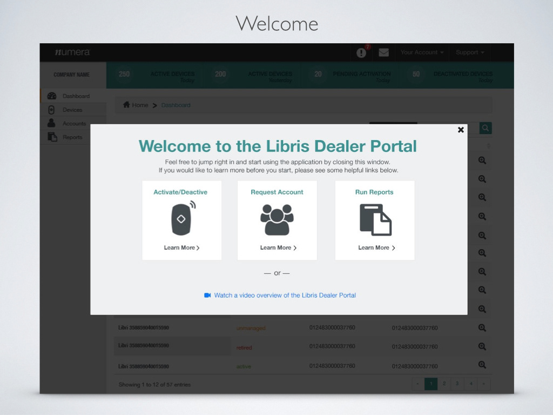Screen dimensions: 553x415
Task: Click the active status text
Action: 244,366
